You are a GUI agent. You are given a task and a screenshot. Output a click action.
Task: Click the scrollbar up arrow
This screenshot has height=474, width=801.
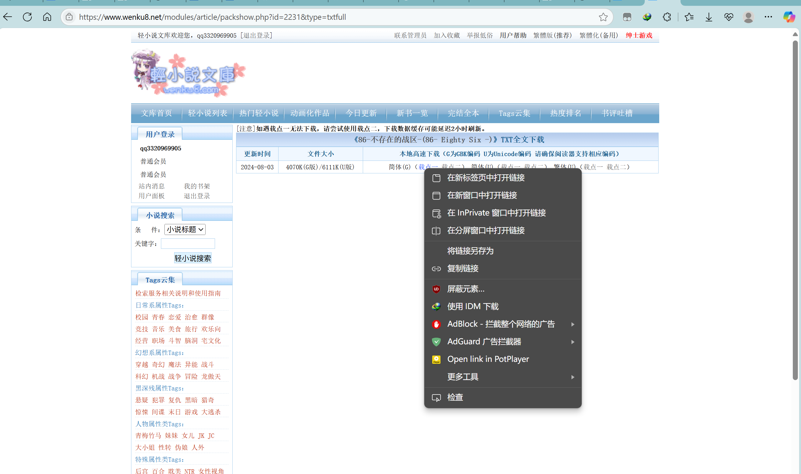point(795,34)
